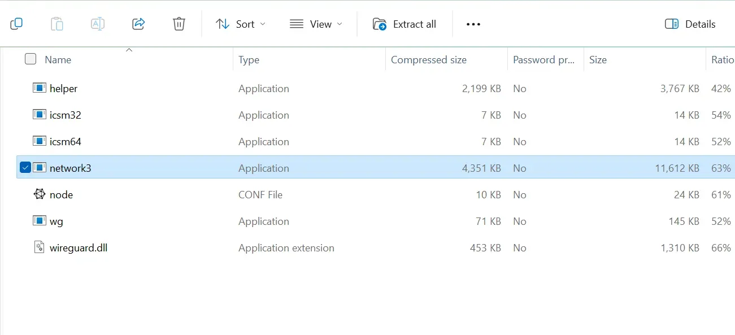Click the Delete trash icon
Viewport: 735px width, 335px height.
tap(179, 24)
